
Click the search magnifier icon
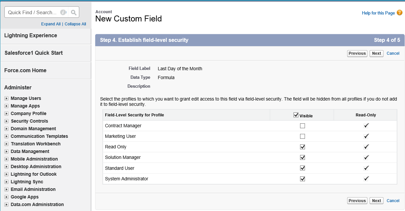point(73,12)
